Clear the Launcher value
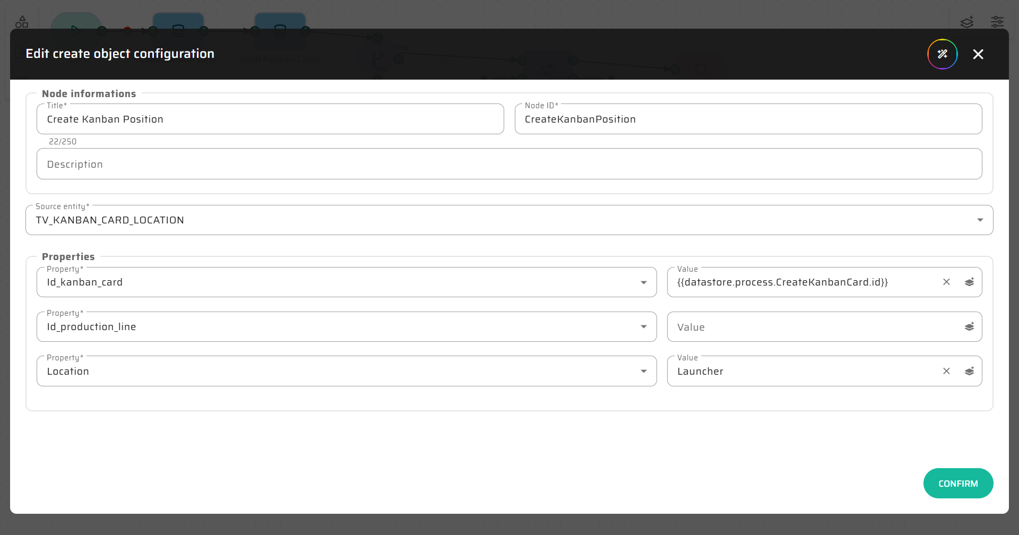Viewport: 1019px width, 535px height. pyautogui.click(x=946, y=372)
